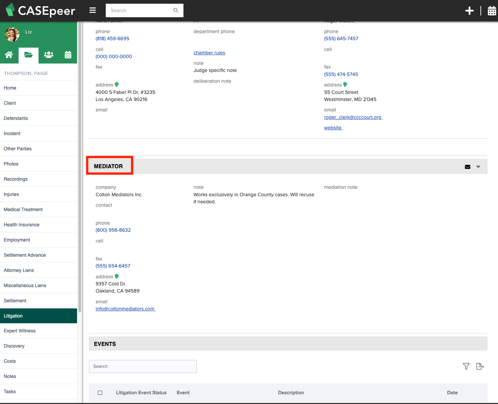The width and height of the screenshot is (498, 404).
Task: Click cell number (000) 000-0000
Action: click(x=114, y=56)
